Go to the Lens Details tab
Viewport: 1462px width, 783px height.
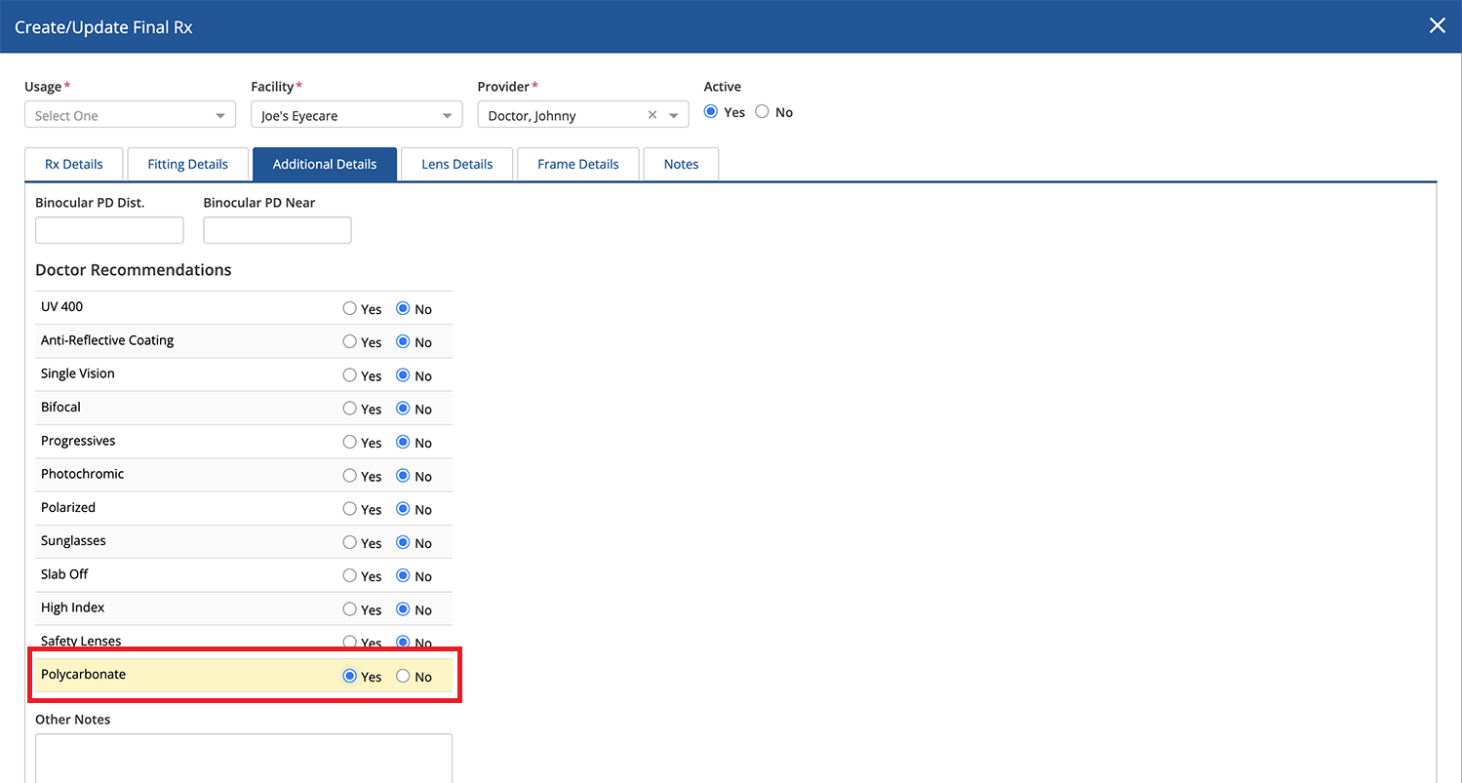point(456,164)
